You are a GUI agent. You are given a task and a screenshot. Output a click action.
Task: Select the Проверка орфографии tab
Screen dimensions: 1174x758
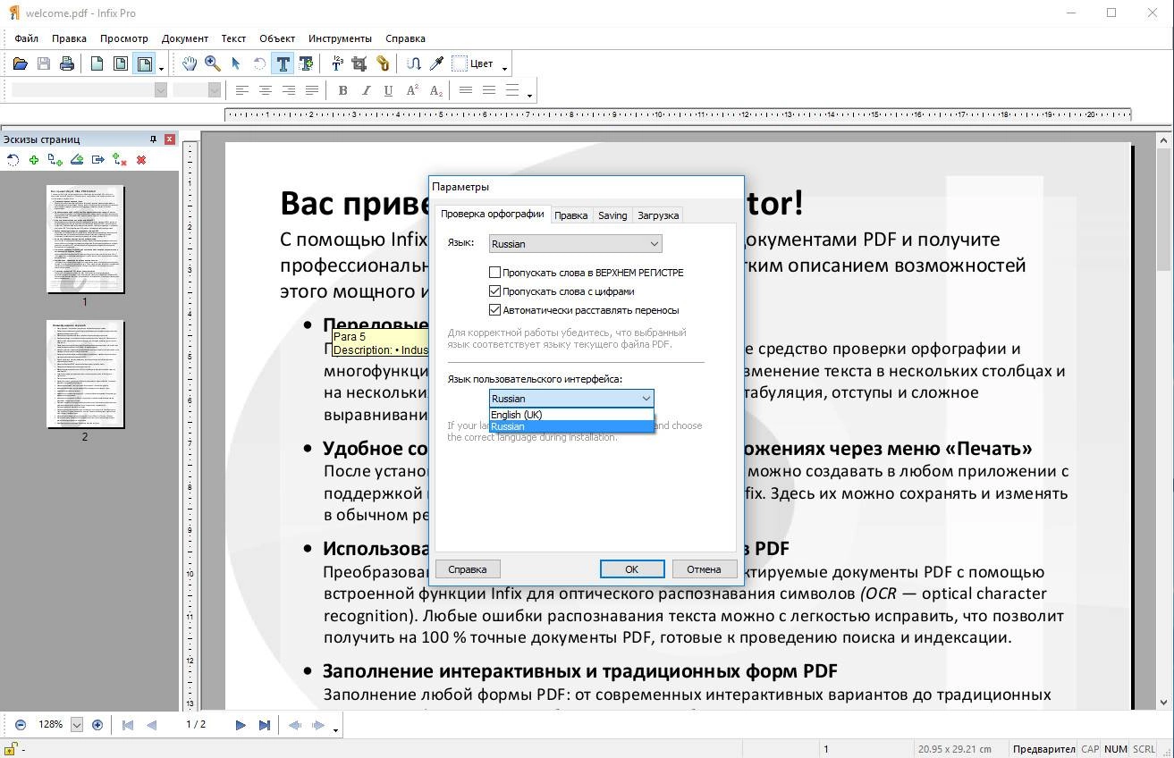click(x=492, y=214)
